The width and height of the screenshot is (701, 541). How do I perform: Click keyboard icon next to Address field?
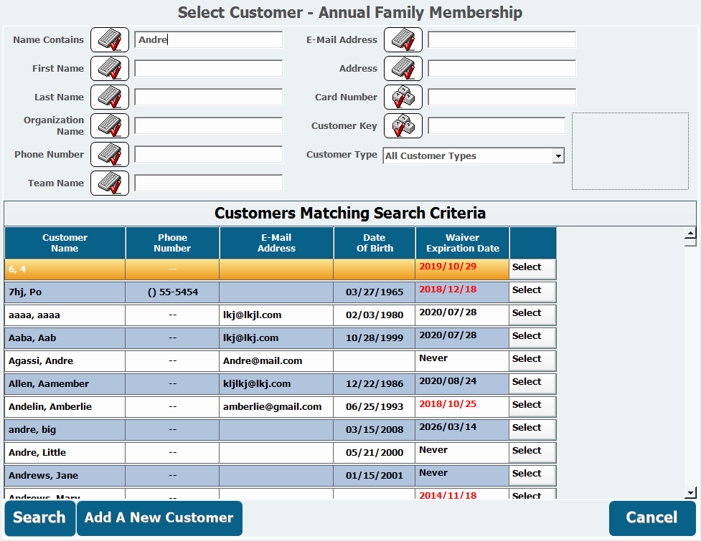coord(403,68)
